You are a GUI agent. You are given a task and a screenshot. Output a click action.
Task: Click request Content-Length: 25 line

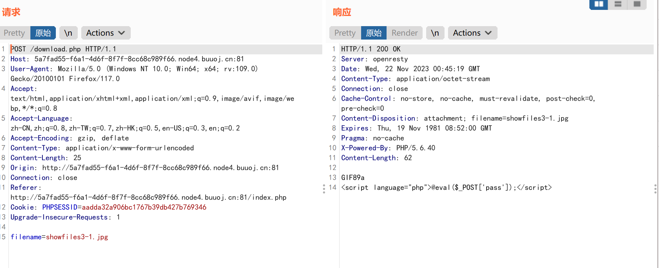[46, 158]
